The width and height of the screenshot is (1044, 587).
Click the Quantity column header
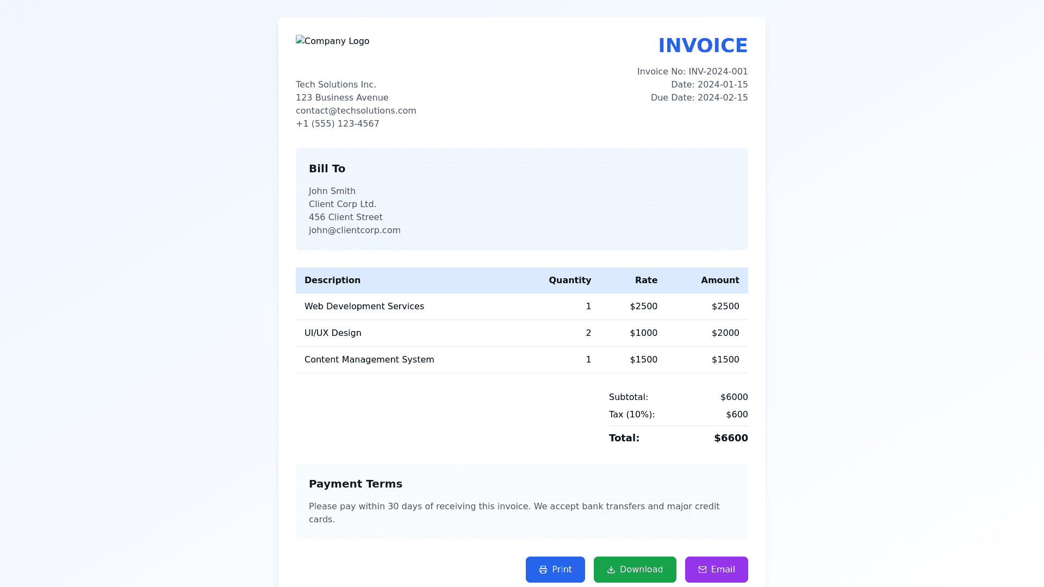(569, 280)
